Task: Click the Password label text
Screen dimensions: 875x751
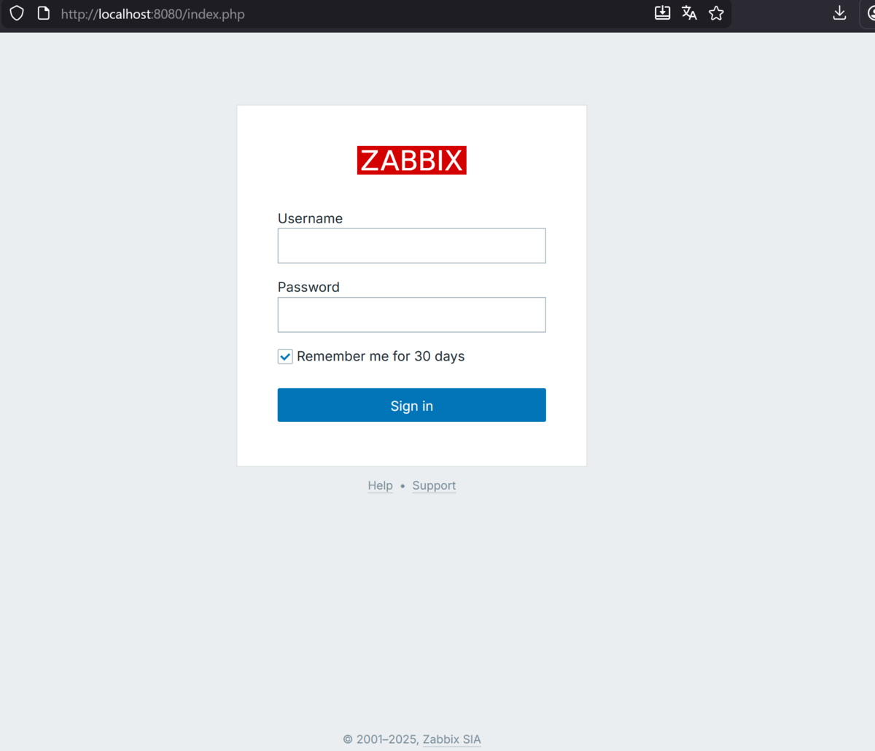Action: point(308,287)
